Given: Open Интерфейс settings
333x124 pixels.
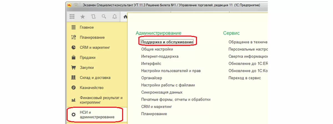Looking at the screenshot, I should (151, 64).
